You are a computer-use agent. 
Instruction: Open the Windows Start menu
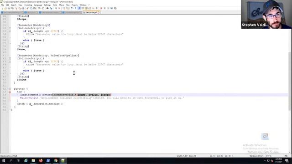coord(4,161)
